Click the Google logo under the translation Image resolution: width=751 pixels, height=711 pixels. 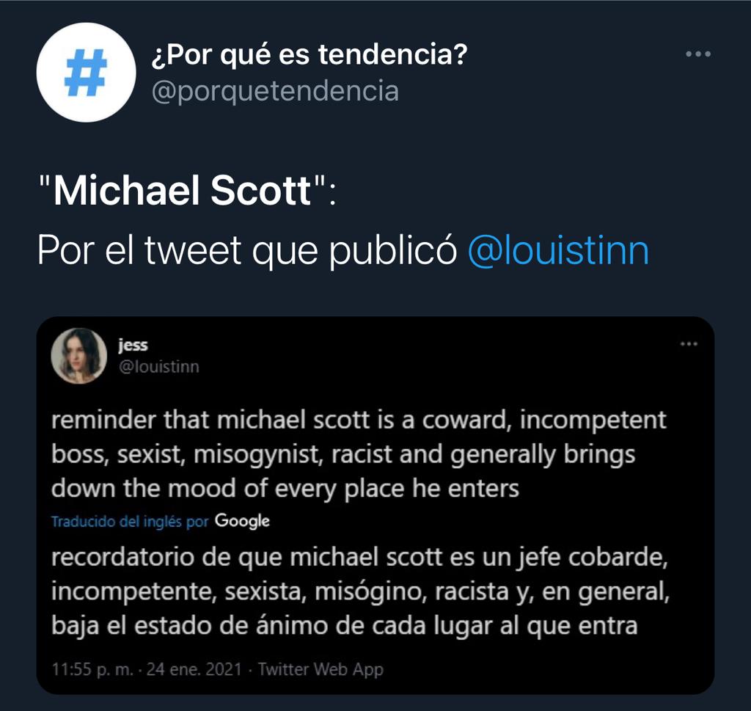tap(242, 521)
